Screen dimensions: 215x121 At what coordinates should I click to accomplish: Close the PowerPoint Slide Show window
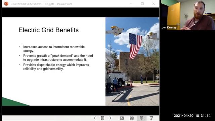pos(154,4)
